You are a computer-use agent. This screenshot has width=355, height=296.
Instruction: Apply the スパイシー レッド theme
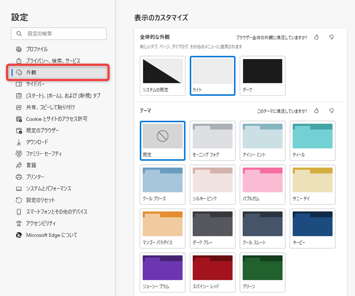[213, 272]
